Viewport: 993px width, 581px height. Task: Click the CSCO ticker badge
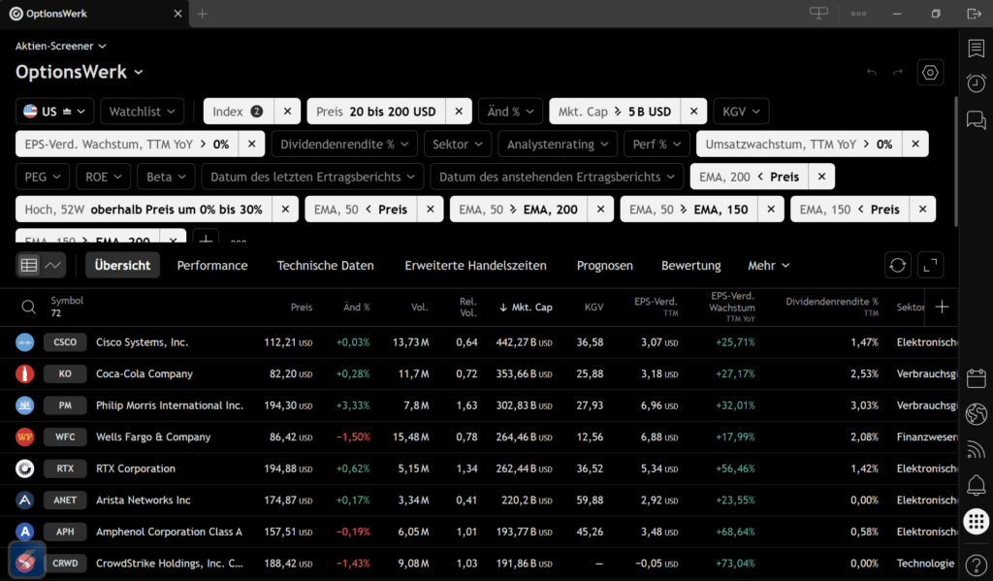(65, 342)
